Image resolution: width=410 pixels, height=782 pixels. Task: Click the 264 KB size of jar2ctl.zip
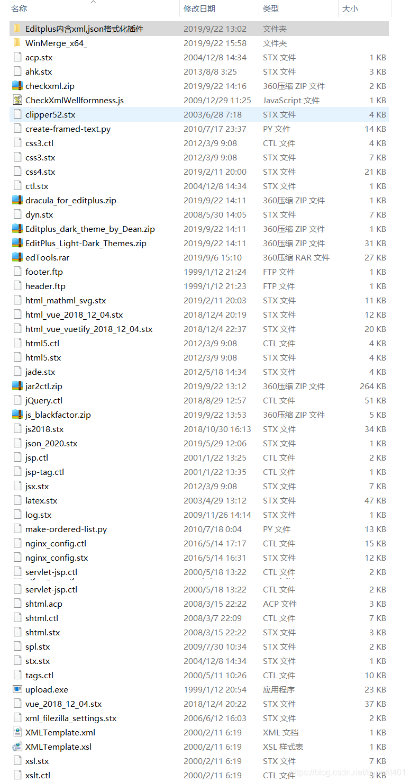coord(373,386)
